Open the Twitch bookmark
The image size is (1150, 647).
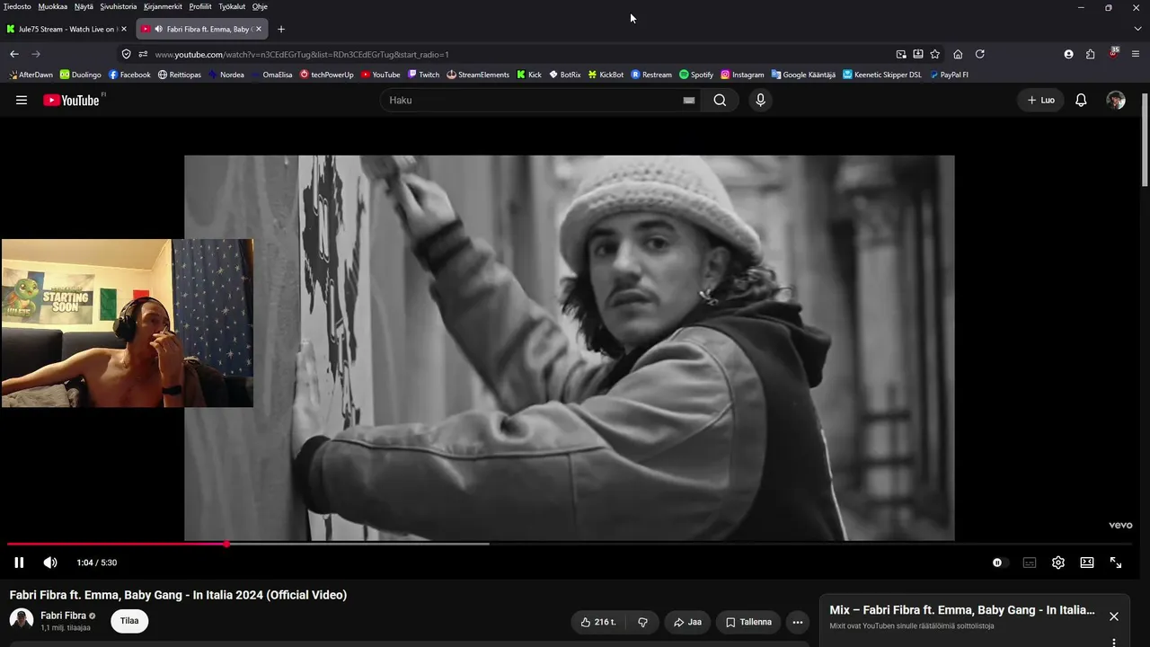click(x=424, y=75)
